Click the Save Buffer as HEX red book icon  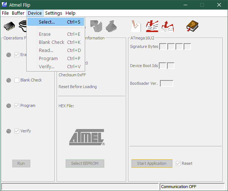(x=168, y=26)
